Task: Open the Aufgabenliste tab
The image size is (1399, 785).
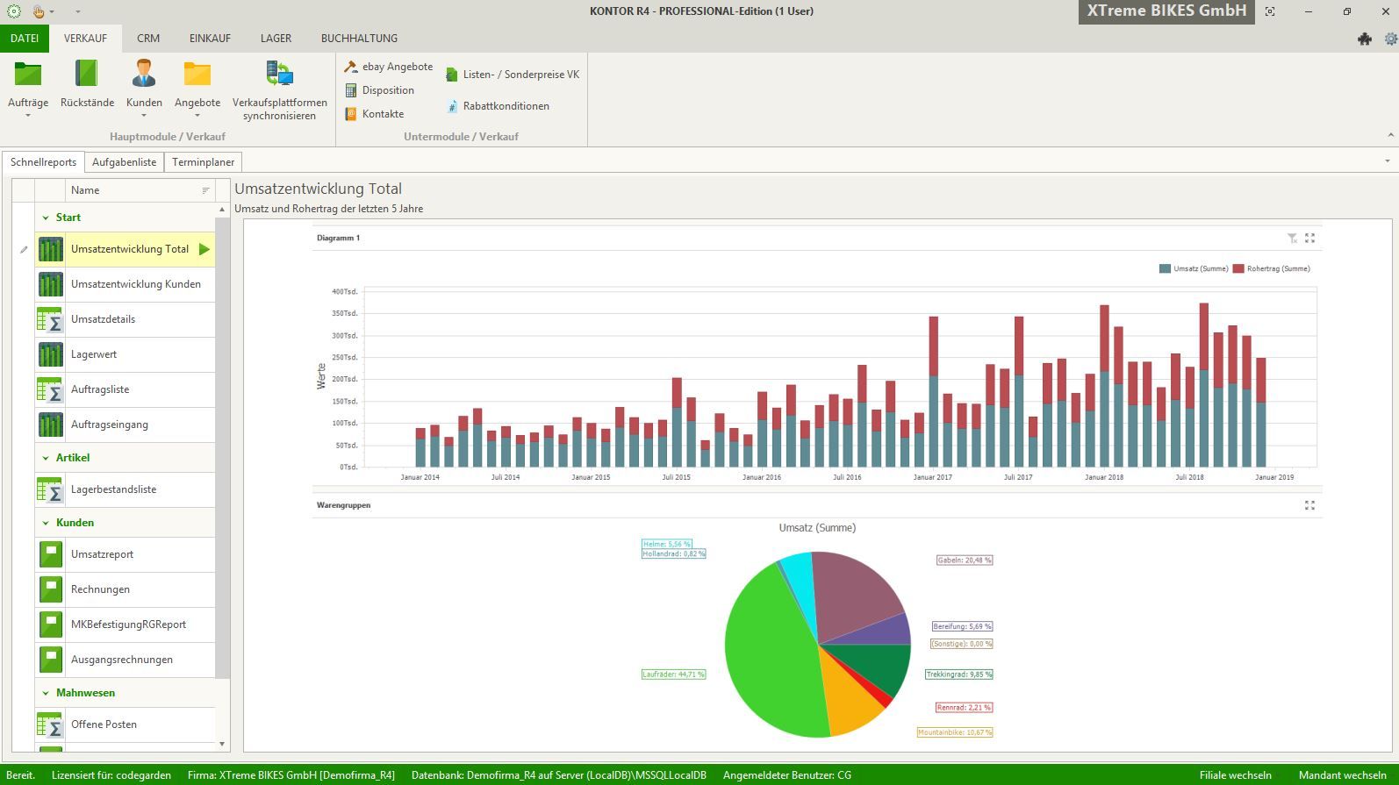Action: [124, 162]
